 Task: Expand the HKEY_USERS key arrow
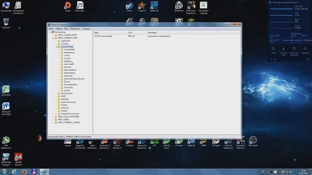click(53, 120)
